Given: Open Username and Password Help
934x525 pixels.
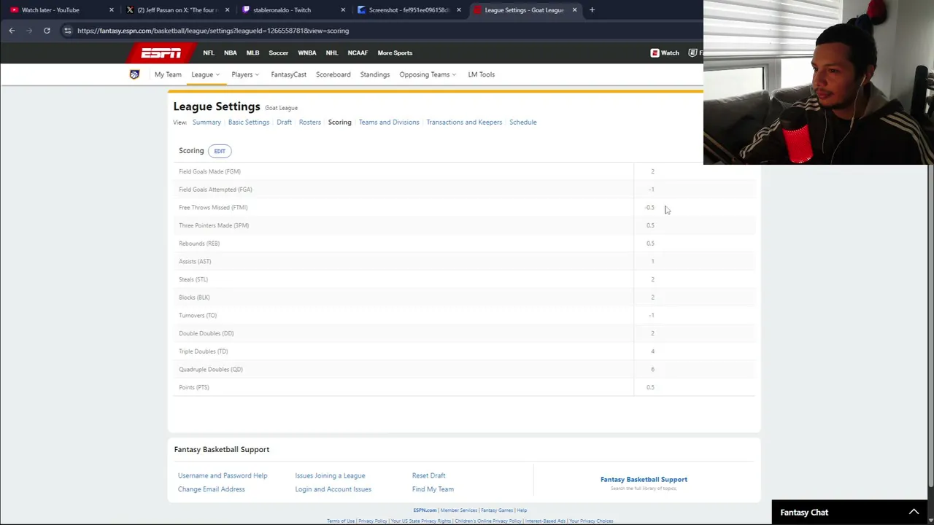Looking at the screenshot, I should click(223, 475).
